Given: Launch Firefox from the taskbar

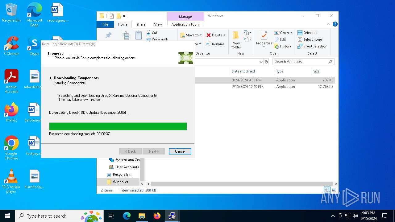Looking at the screenshot, I should tap(157, 216).
